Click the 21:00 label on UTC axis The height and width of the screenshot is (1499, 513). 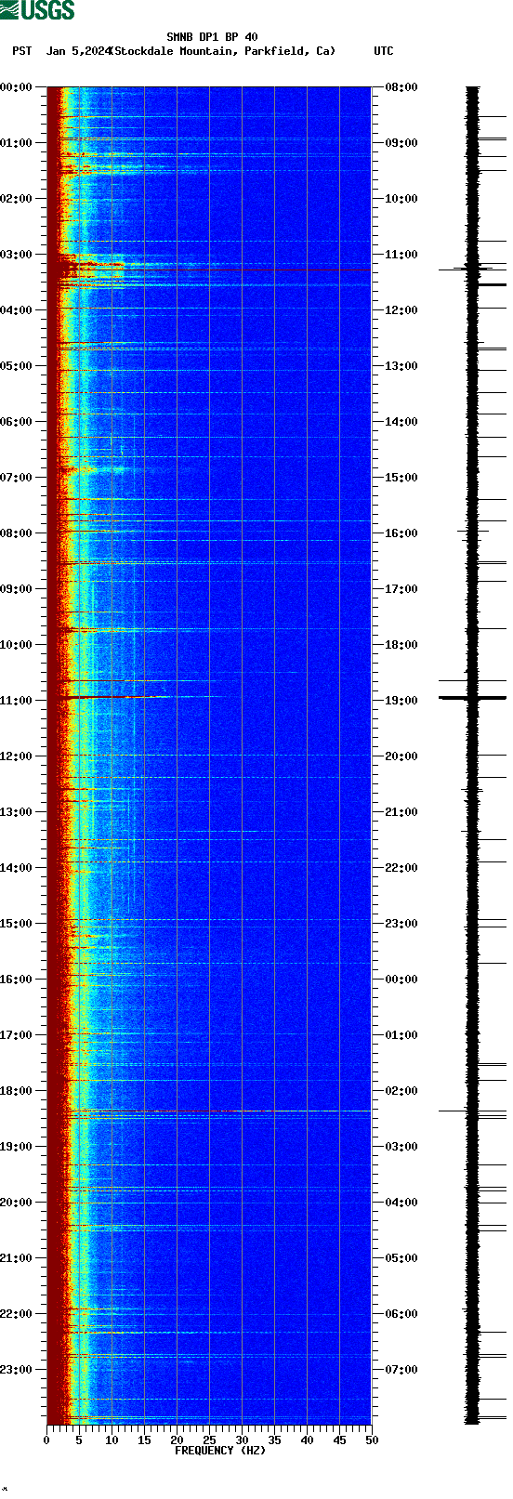click(x=401, y=812)
